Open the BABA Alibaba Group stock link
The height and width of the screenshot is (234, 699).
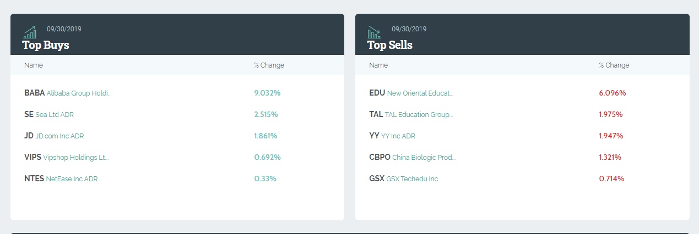[x=68, y=93]
